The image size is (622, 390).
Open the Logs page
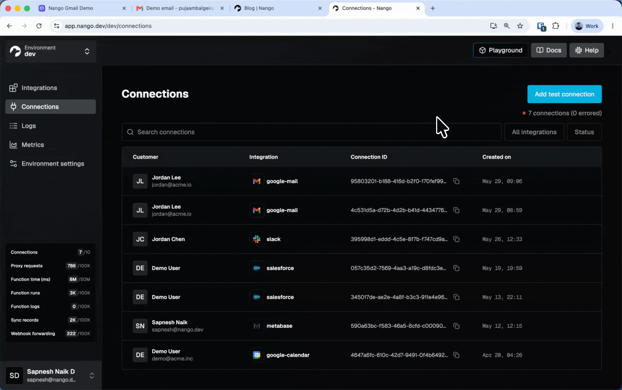point(50,126)
